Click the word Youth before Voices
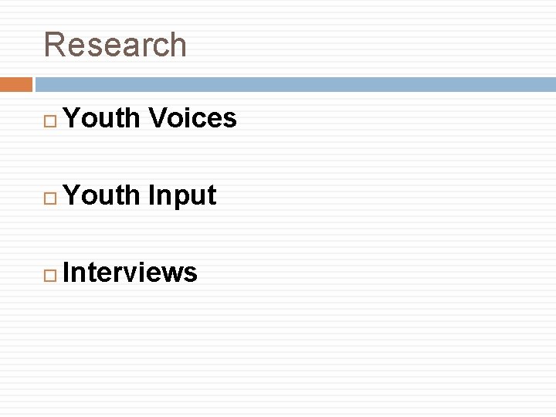The image size is (556, 417). click(102, 118)
